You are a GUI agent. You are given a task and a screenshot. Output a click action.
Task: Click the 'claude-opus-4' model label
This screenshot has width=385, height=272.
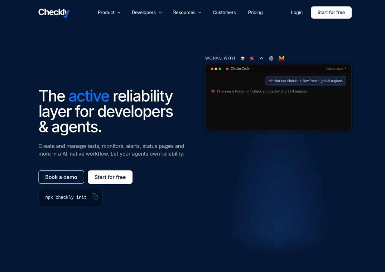click(x=336, y=69)
